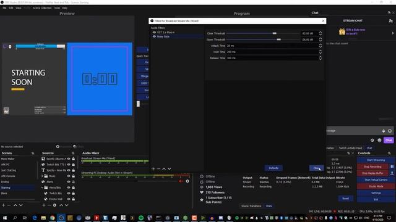Adjust Release Time spinner arrows
The width and height of the screenshot is (396, 222).
(321, 58)
